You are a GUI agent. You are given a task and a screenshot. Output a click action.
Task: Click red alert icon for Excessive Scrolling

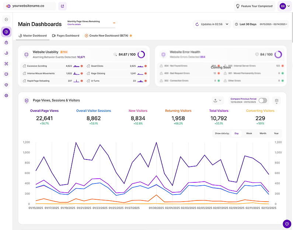(82, 66)
